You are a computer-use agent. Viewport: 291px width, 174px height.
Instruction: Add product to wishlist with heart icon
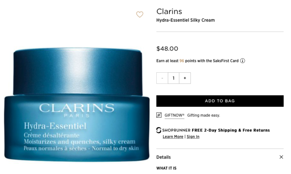coord(140,15)
